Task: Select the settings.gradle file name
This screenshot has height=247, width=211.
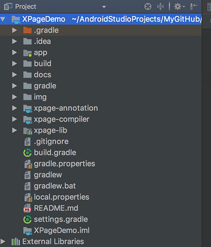Action: pyautogui.click(x=61, y=220)
